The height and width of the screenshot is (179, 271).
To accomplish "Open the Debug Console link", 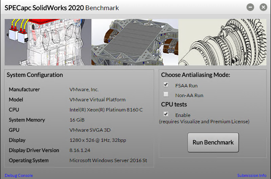I will [19, 175].
